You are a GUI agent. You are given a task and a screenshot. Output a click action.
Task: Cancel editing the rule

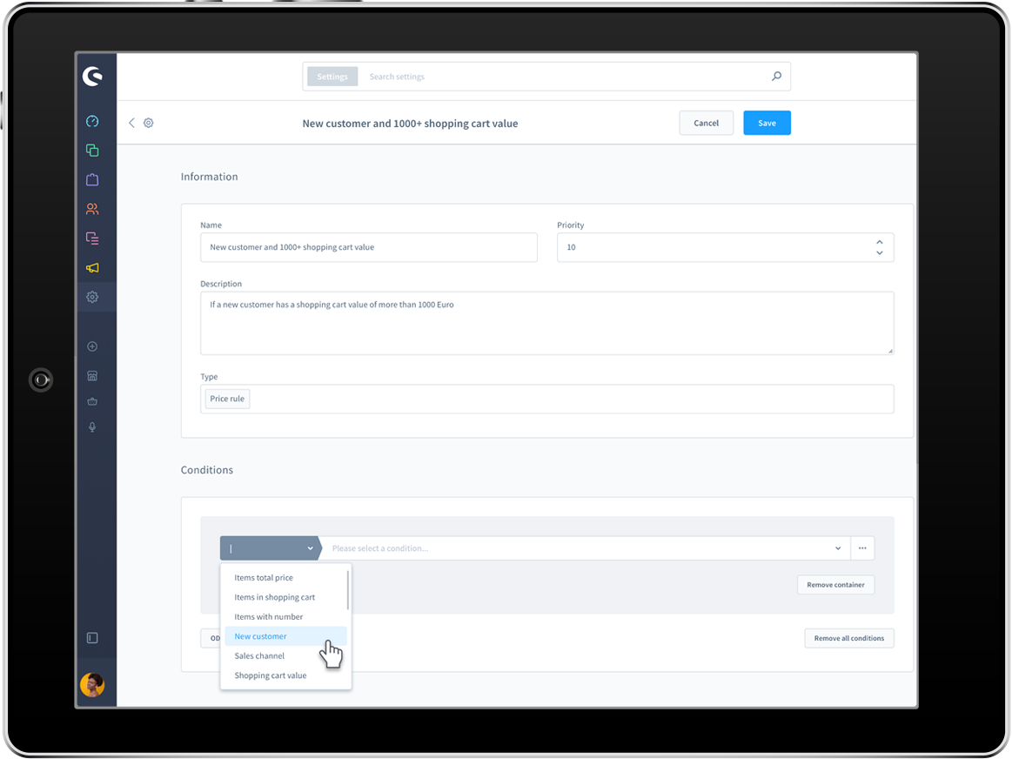point(706,123)
